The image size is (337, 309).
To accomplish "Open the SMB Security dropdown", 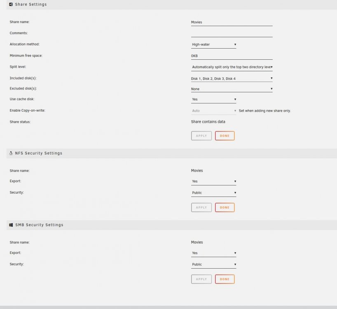I will (214, 265).
